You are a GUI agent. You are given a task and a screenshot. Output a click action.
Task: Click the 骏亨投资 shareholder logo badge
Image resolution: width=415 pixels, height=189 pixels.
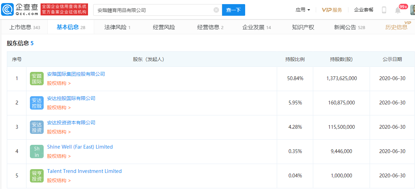[37, 176]
